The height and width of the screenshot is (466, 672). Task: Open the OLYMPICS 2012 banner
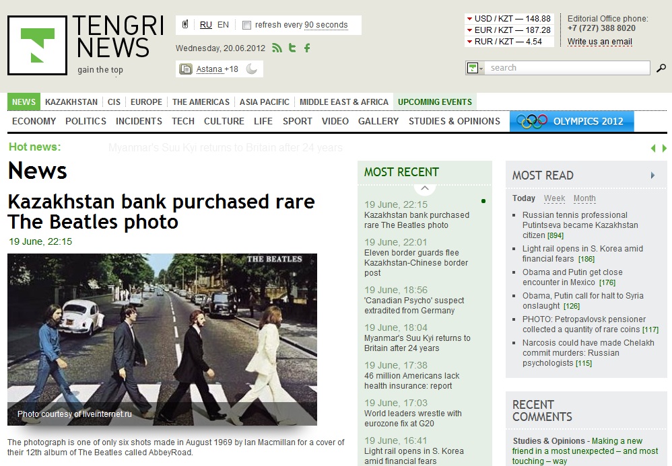tap(572, 121)
